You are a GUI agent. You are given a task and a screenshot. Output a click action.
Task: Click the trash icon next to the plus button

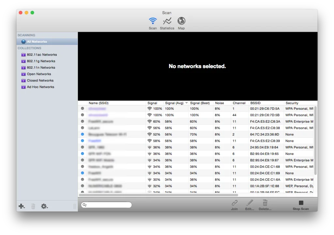tap(33, 206)
